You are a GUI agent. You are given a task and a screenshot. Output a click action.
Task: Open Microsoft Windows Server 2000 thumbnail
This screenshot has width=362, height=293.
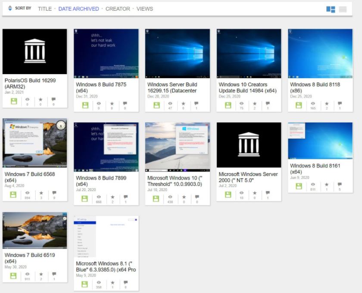coord(249,145)
